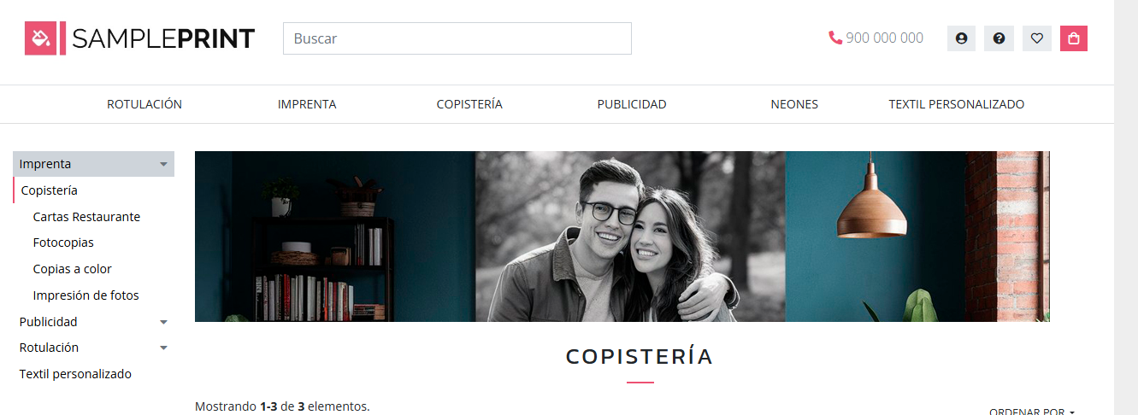The width and height of the screenshot is (1138, 415).
Task: Open Impresión de fotos category
Action: (x=85, y=295)
